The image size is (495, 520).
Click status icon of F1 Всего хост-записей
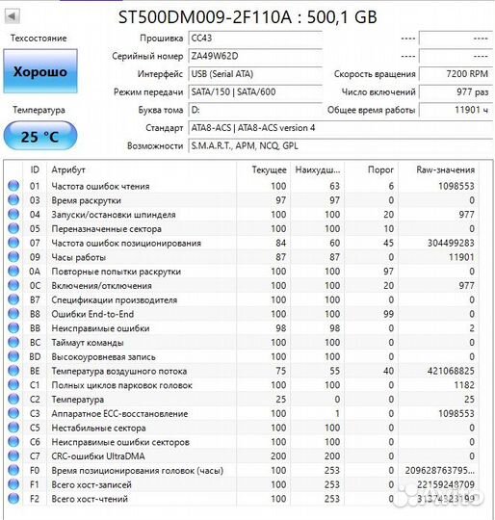(13, 484)
